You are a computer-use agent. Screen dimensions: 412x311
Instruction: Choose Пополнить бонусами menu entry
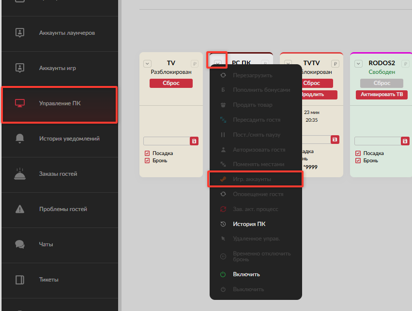(x=256, y=90)
